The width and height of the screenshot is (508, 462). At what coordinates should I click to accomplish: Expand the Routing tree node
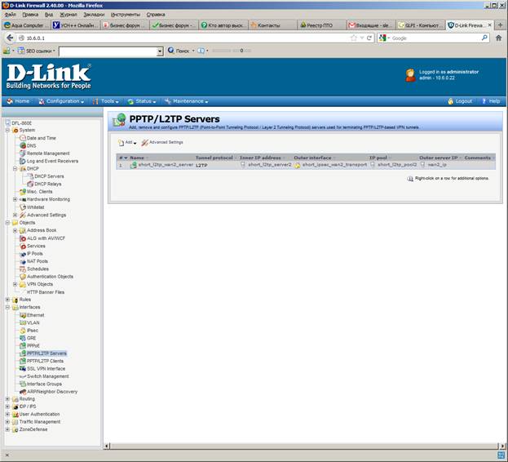pyautogui.click(x=7, y=399)
